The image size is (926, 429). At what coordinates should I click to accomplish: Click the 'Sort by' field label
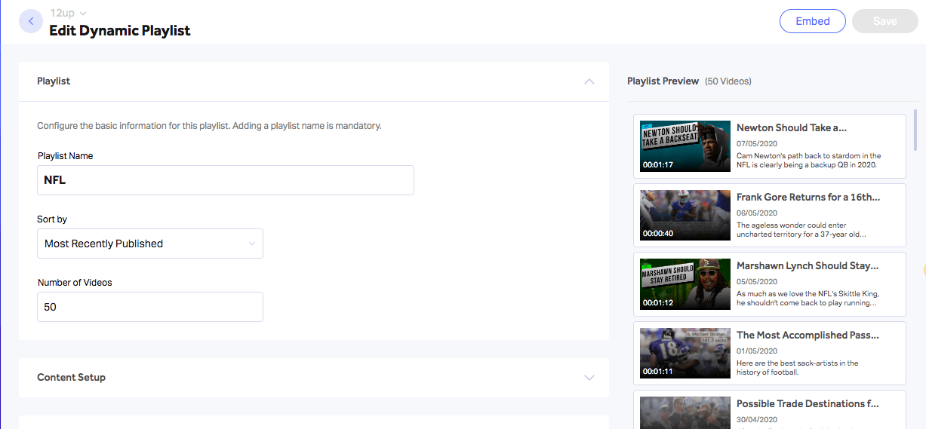pos(52,219)
